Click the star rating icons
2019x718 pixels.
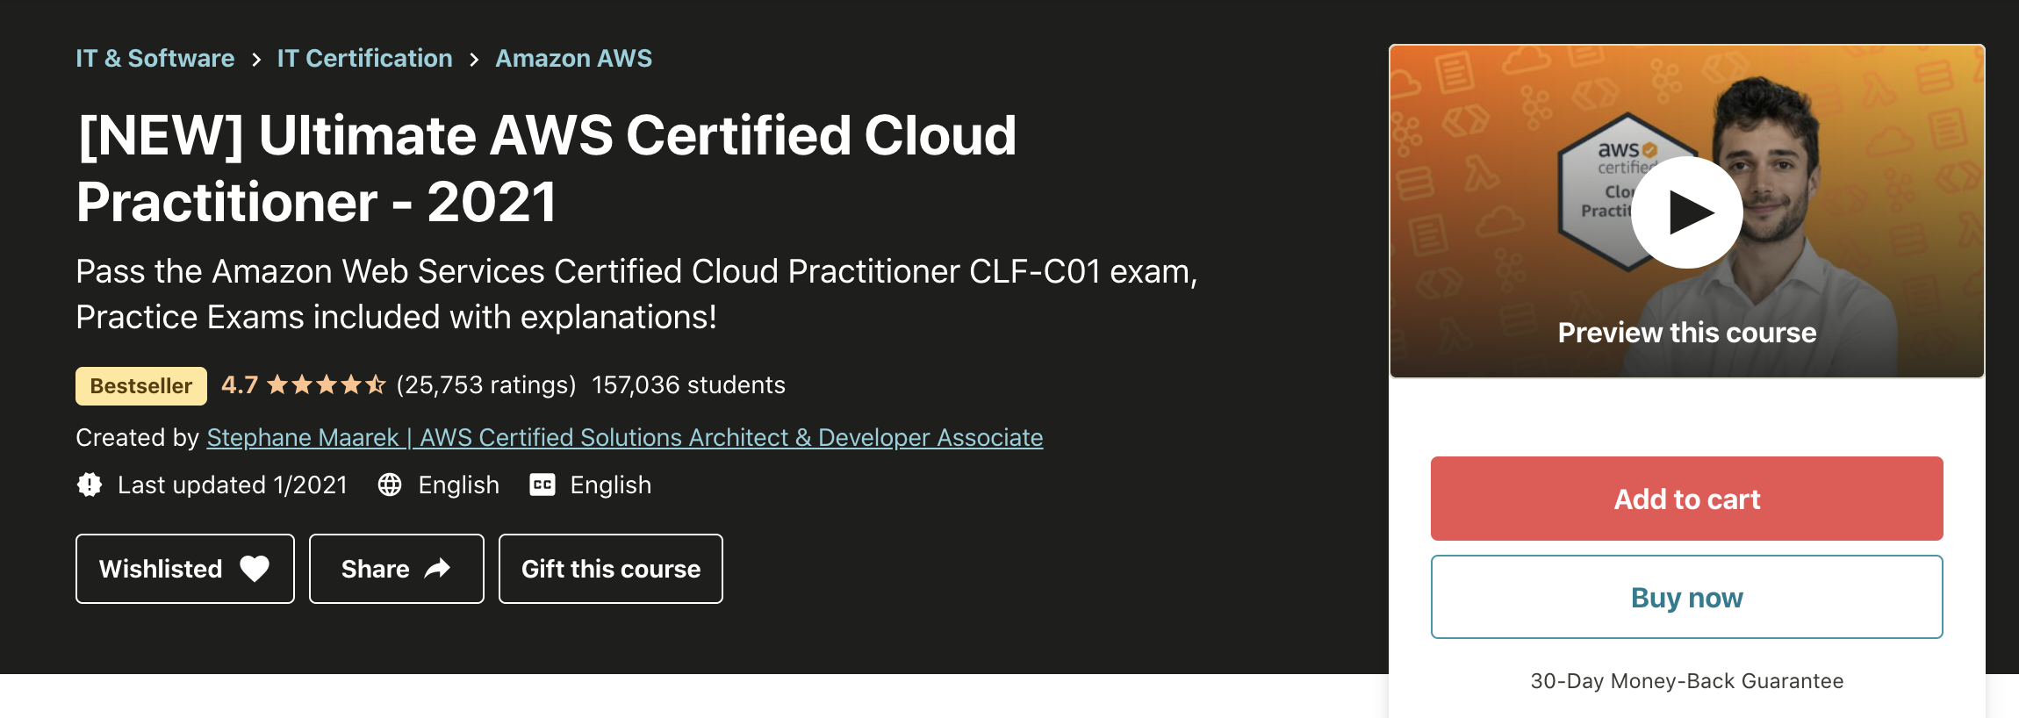point(326,384)
